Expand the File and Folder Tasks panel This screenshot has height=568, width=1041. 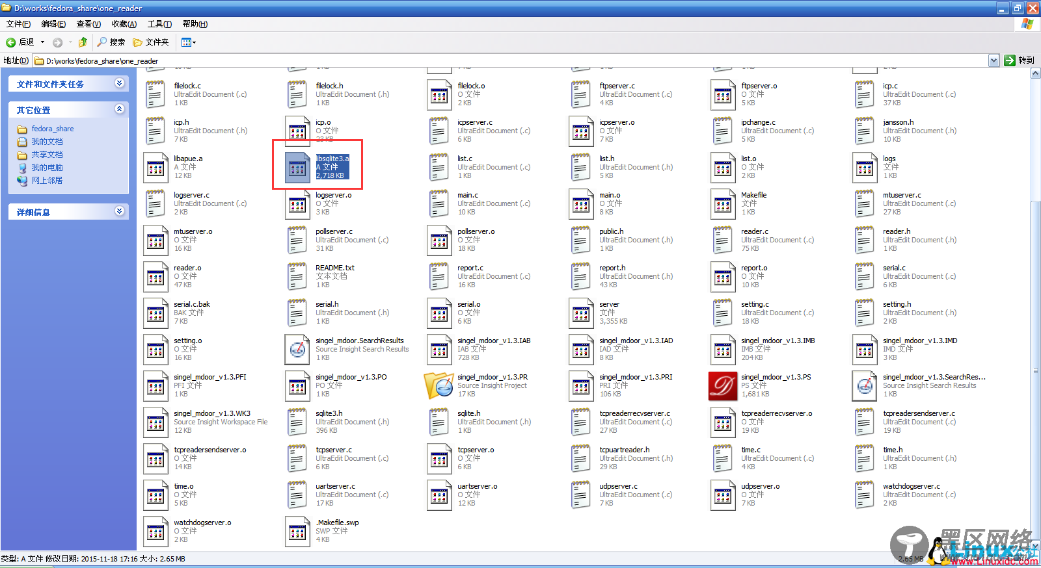(x=119, y=83)
